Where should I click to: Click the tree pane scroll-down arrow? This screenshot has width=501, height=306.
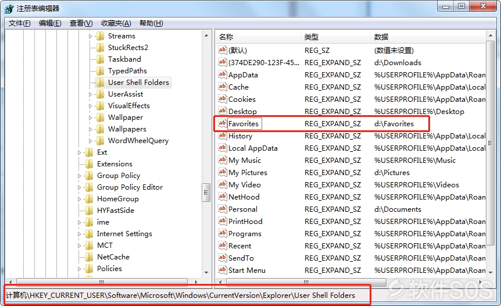click(206, 272)
